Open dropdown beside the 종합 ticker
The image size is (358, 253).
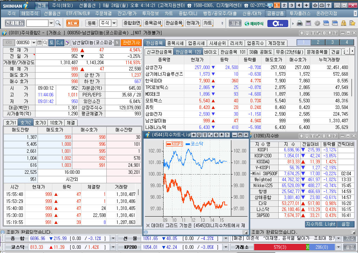point(113,238)
